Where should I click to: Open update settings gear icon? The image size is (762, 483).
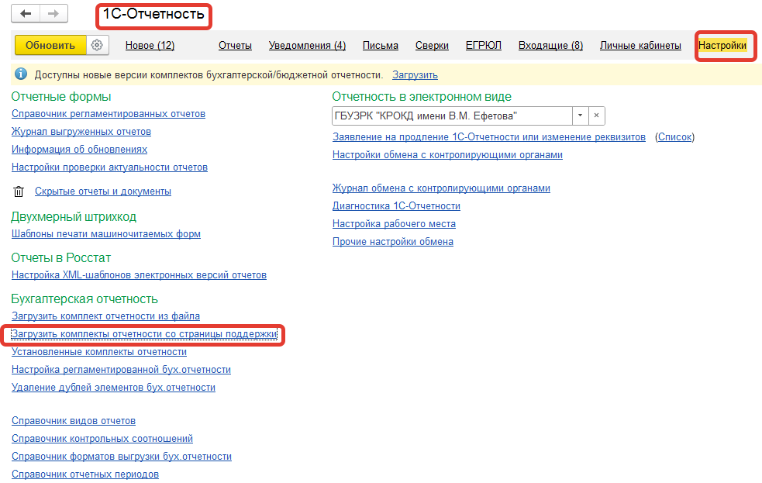tap(97, 45)
